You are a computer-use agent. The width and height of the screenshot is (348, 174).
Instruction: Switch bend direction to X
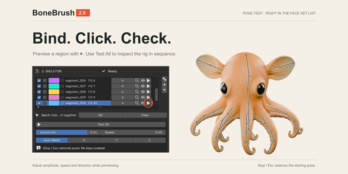(84, 140)
